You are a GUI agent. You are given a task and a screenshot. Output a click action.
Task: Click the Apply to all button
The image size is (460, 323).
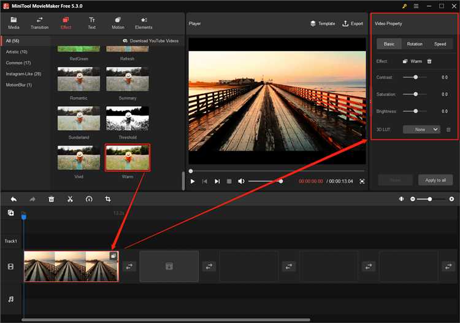[x=435, y=180]
